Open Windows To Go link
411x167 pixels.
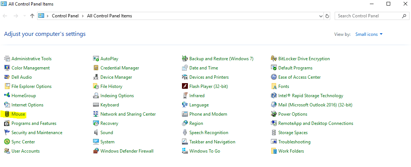pyautogui.click(x=205, y=151)
